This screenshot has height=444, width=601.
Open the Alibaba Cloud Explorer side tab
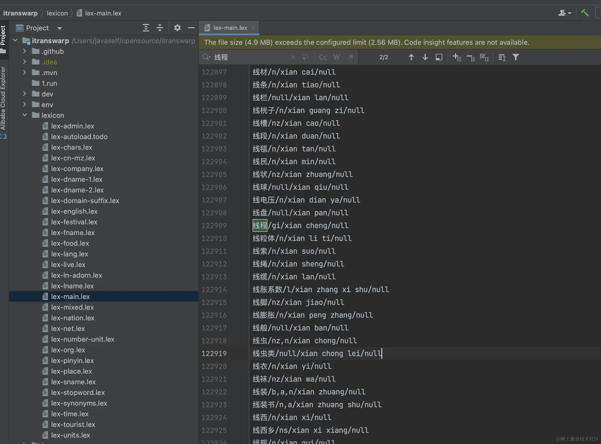pyautogui.click(x=3, y=98)
